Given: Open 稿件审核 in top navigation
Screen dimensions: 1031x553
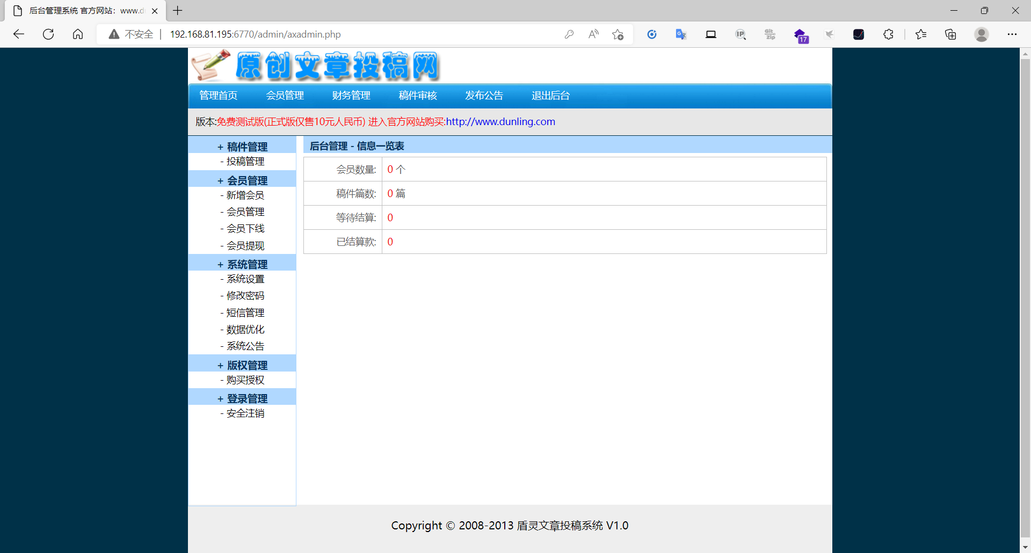Looking at the screenshot, I should (418, 96).
